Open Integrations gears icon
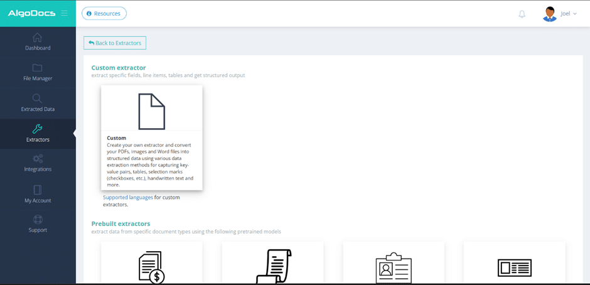 point(38,159)
